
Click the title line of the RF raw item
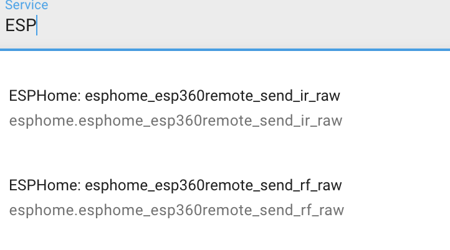[x=175, y=185]
